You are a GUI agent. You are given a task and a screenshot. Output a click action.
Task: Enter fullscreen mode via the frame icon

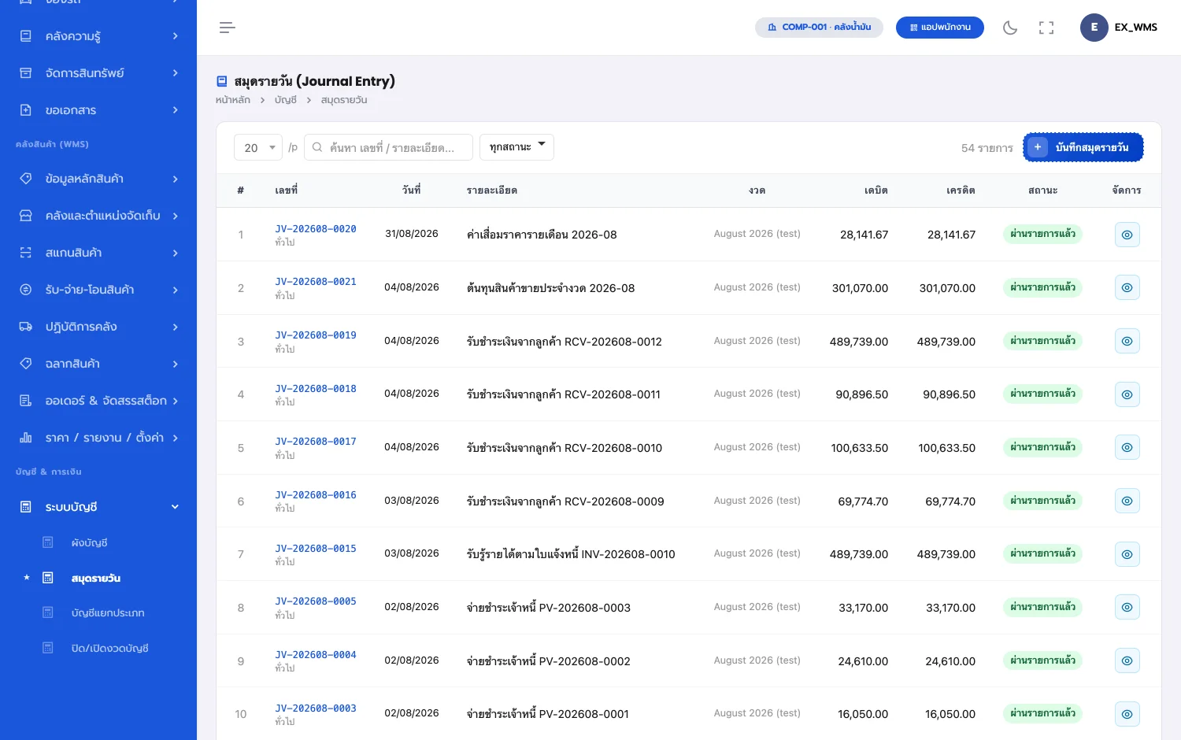tap(1046, 28)
